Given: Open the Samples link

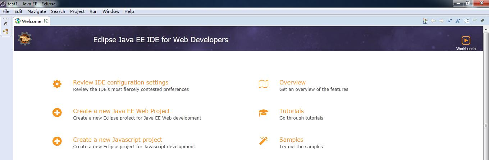Looking at the screenshot, I should (x=291, y=140).
